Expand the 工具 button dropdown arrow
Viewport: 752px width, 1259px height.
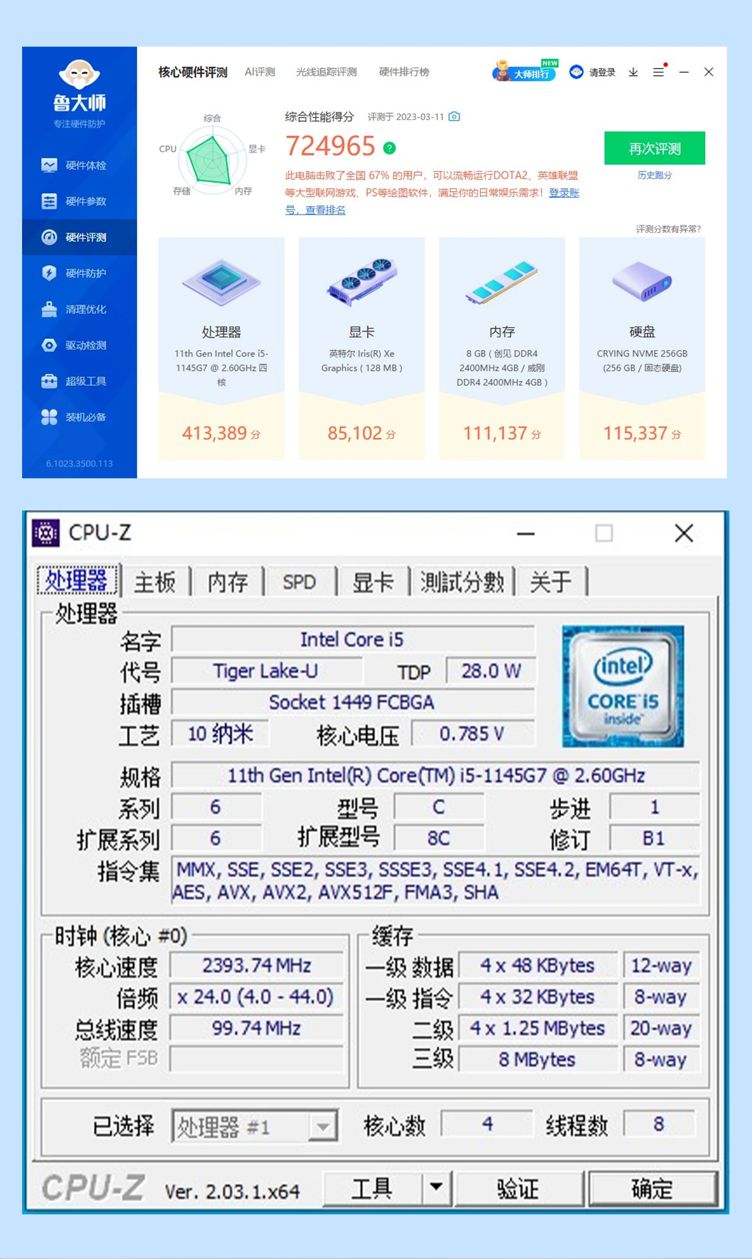click(436, 1187)
